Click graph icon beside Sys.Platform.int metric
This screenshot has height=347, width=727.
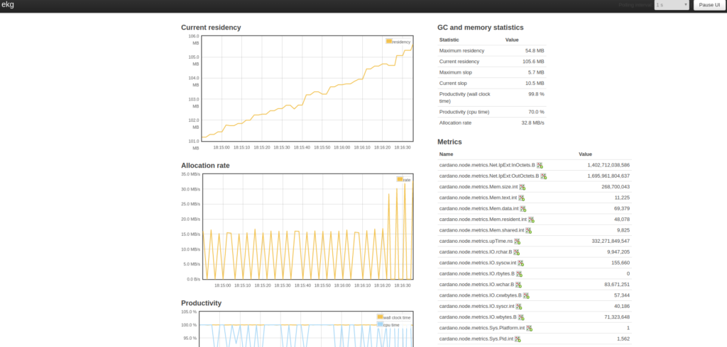(x=529, y=329)
